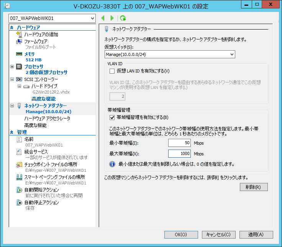Enable the virtual LAN ID checkbox
The width and height of the screenshot is (282, 247).
112,71
